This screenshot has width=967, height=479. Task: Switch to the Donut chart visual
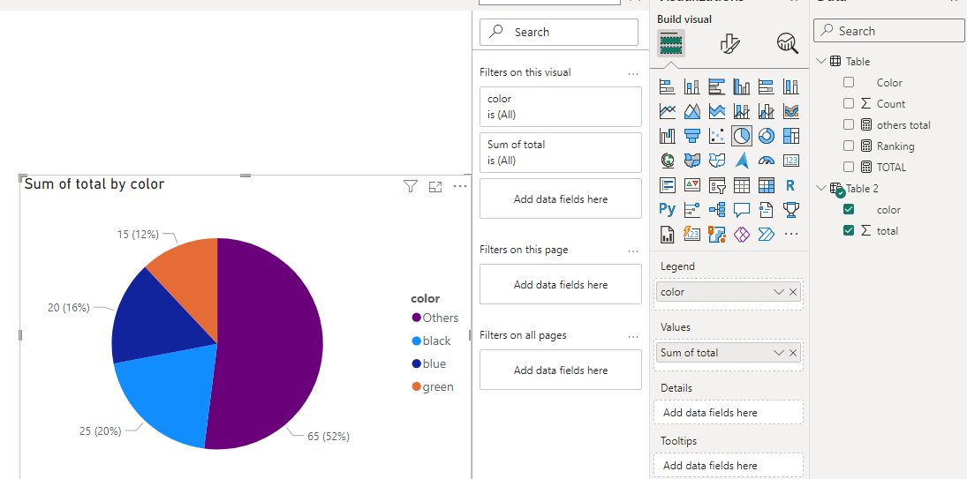point(766,136)
